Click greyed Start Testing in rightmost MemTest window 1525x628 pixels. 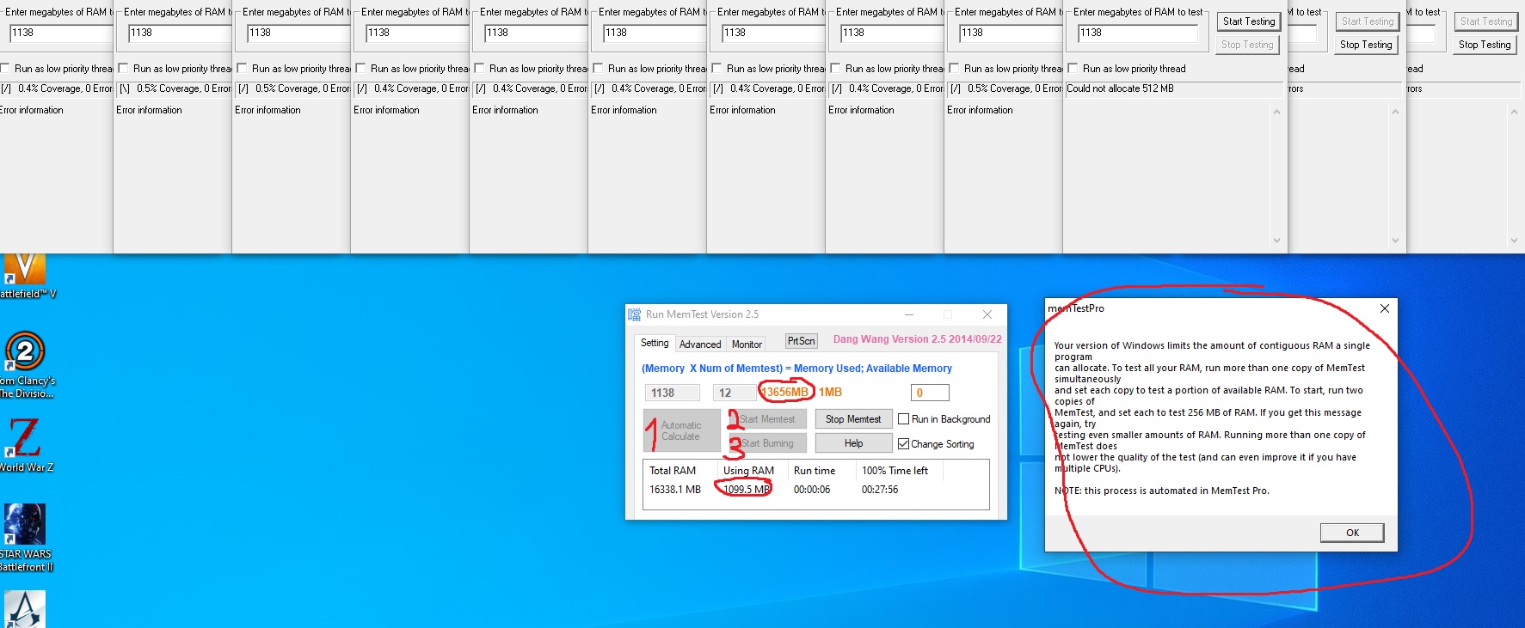1486,21
